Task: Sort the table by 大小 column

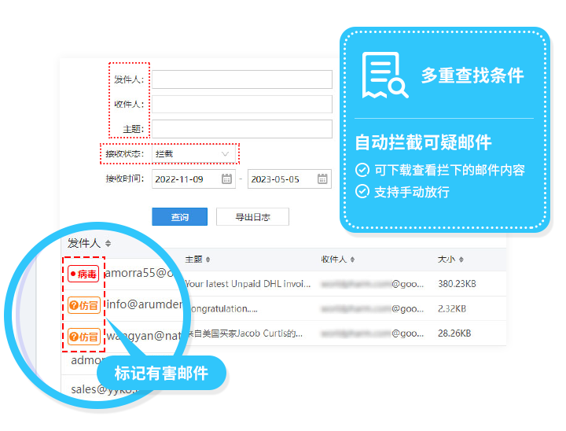Action: (x=450, y=260)
